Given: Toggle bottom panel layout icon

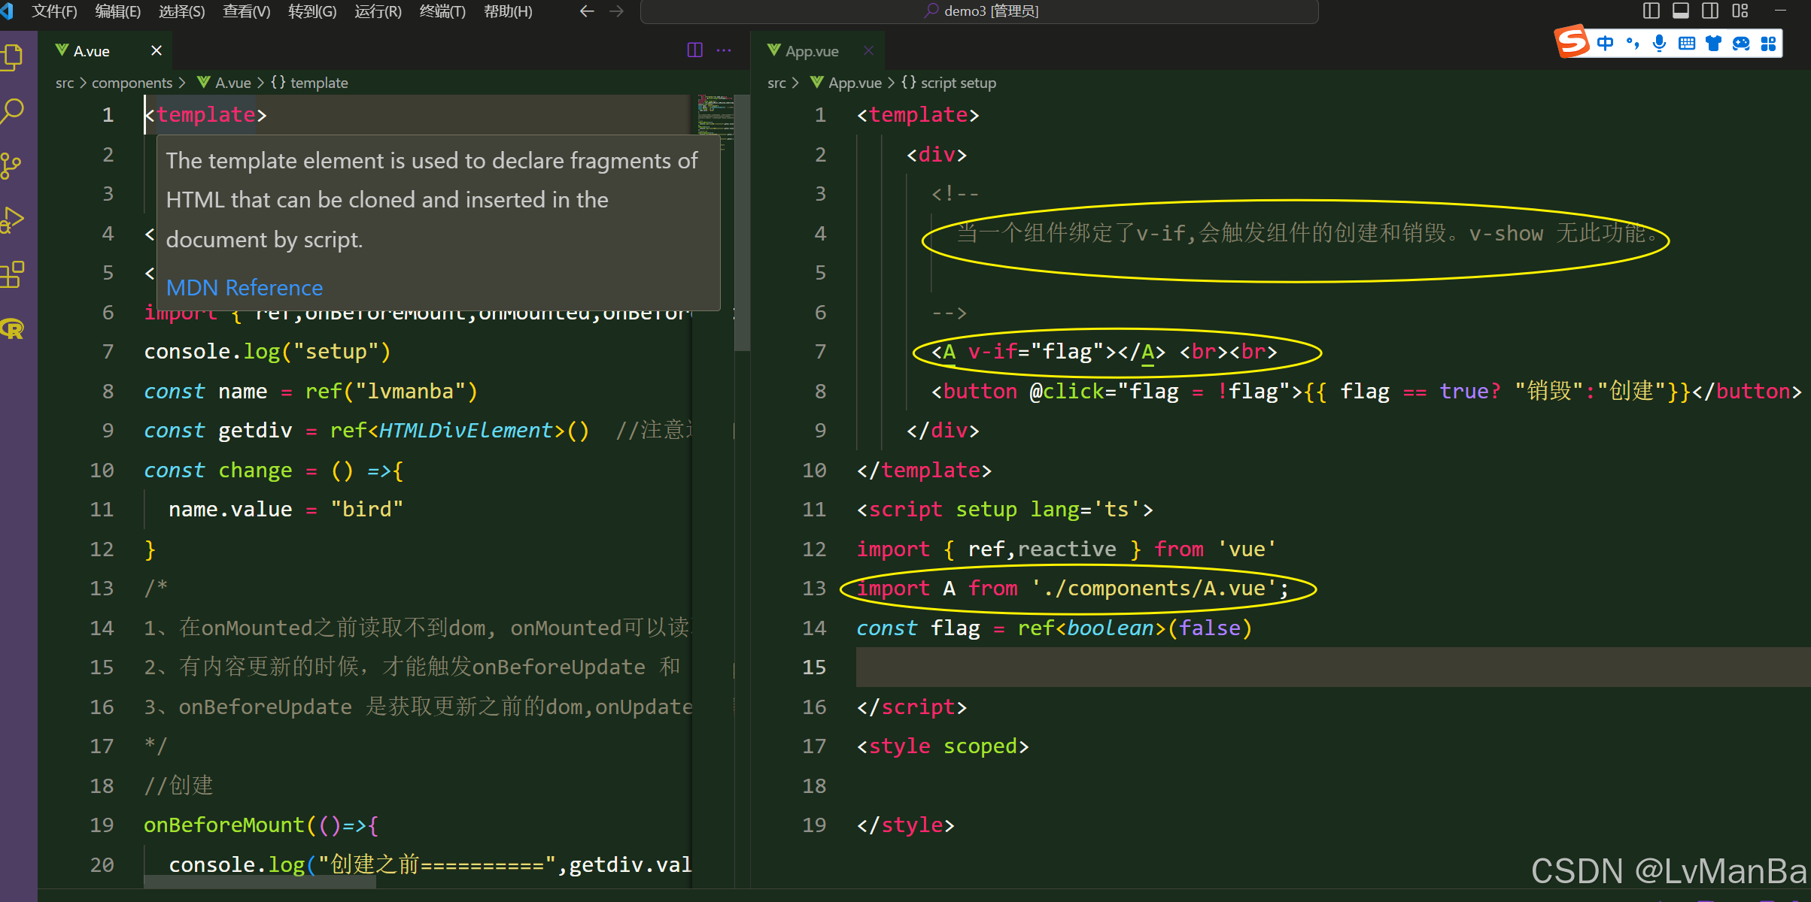Looking at the screenshot, I should [1681, 11].
